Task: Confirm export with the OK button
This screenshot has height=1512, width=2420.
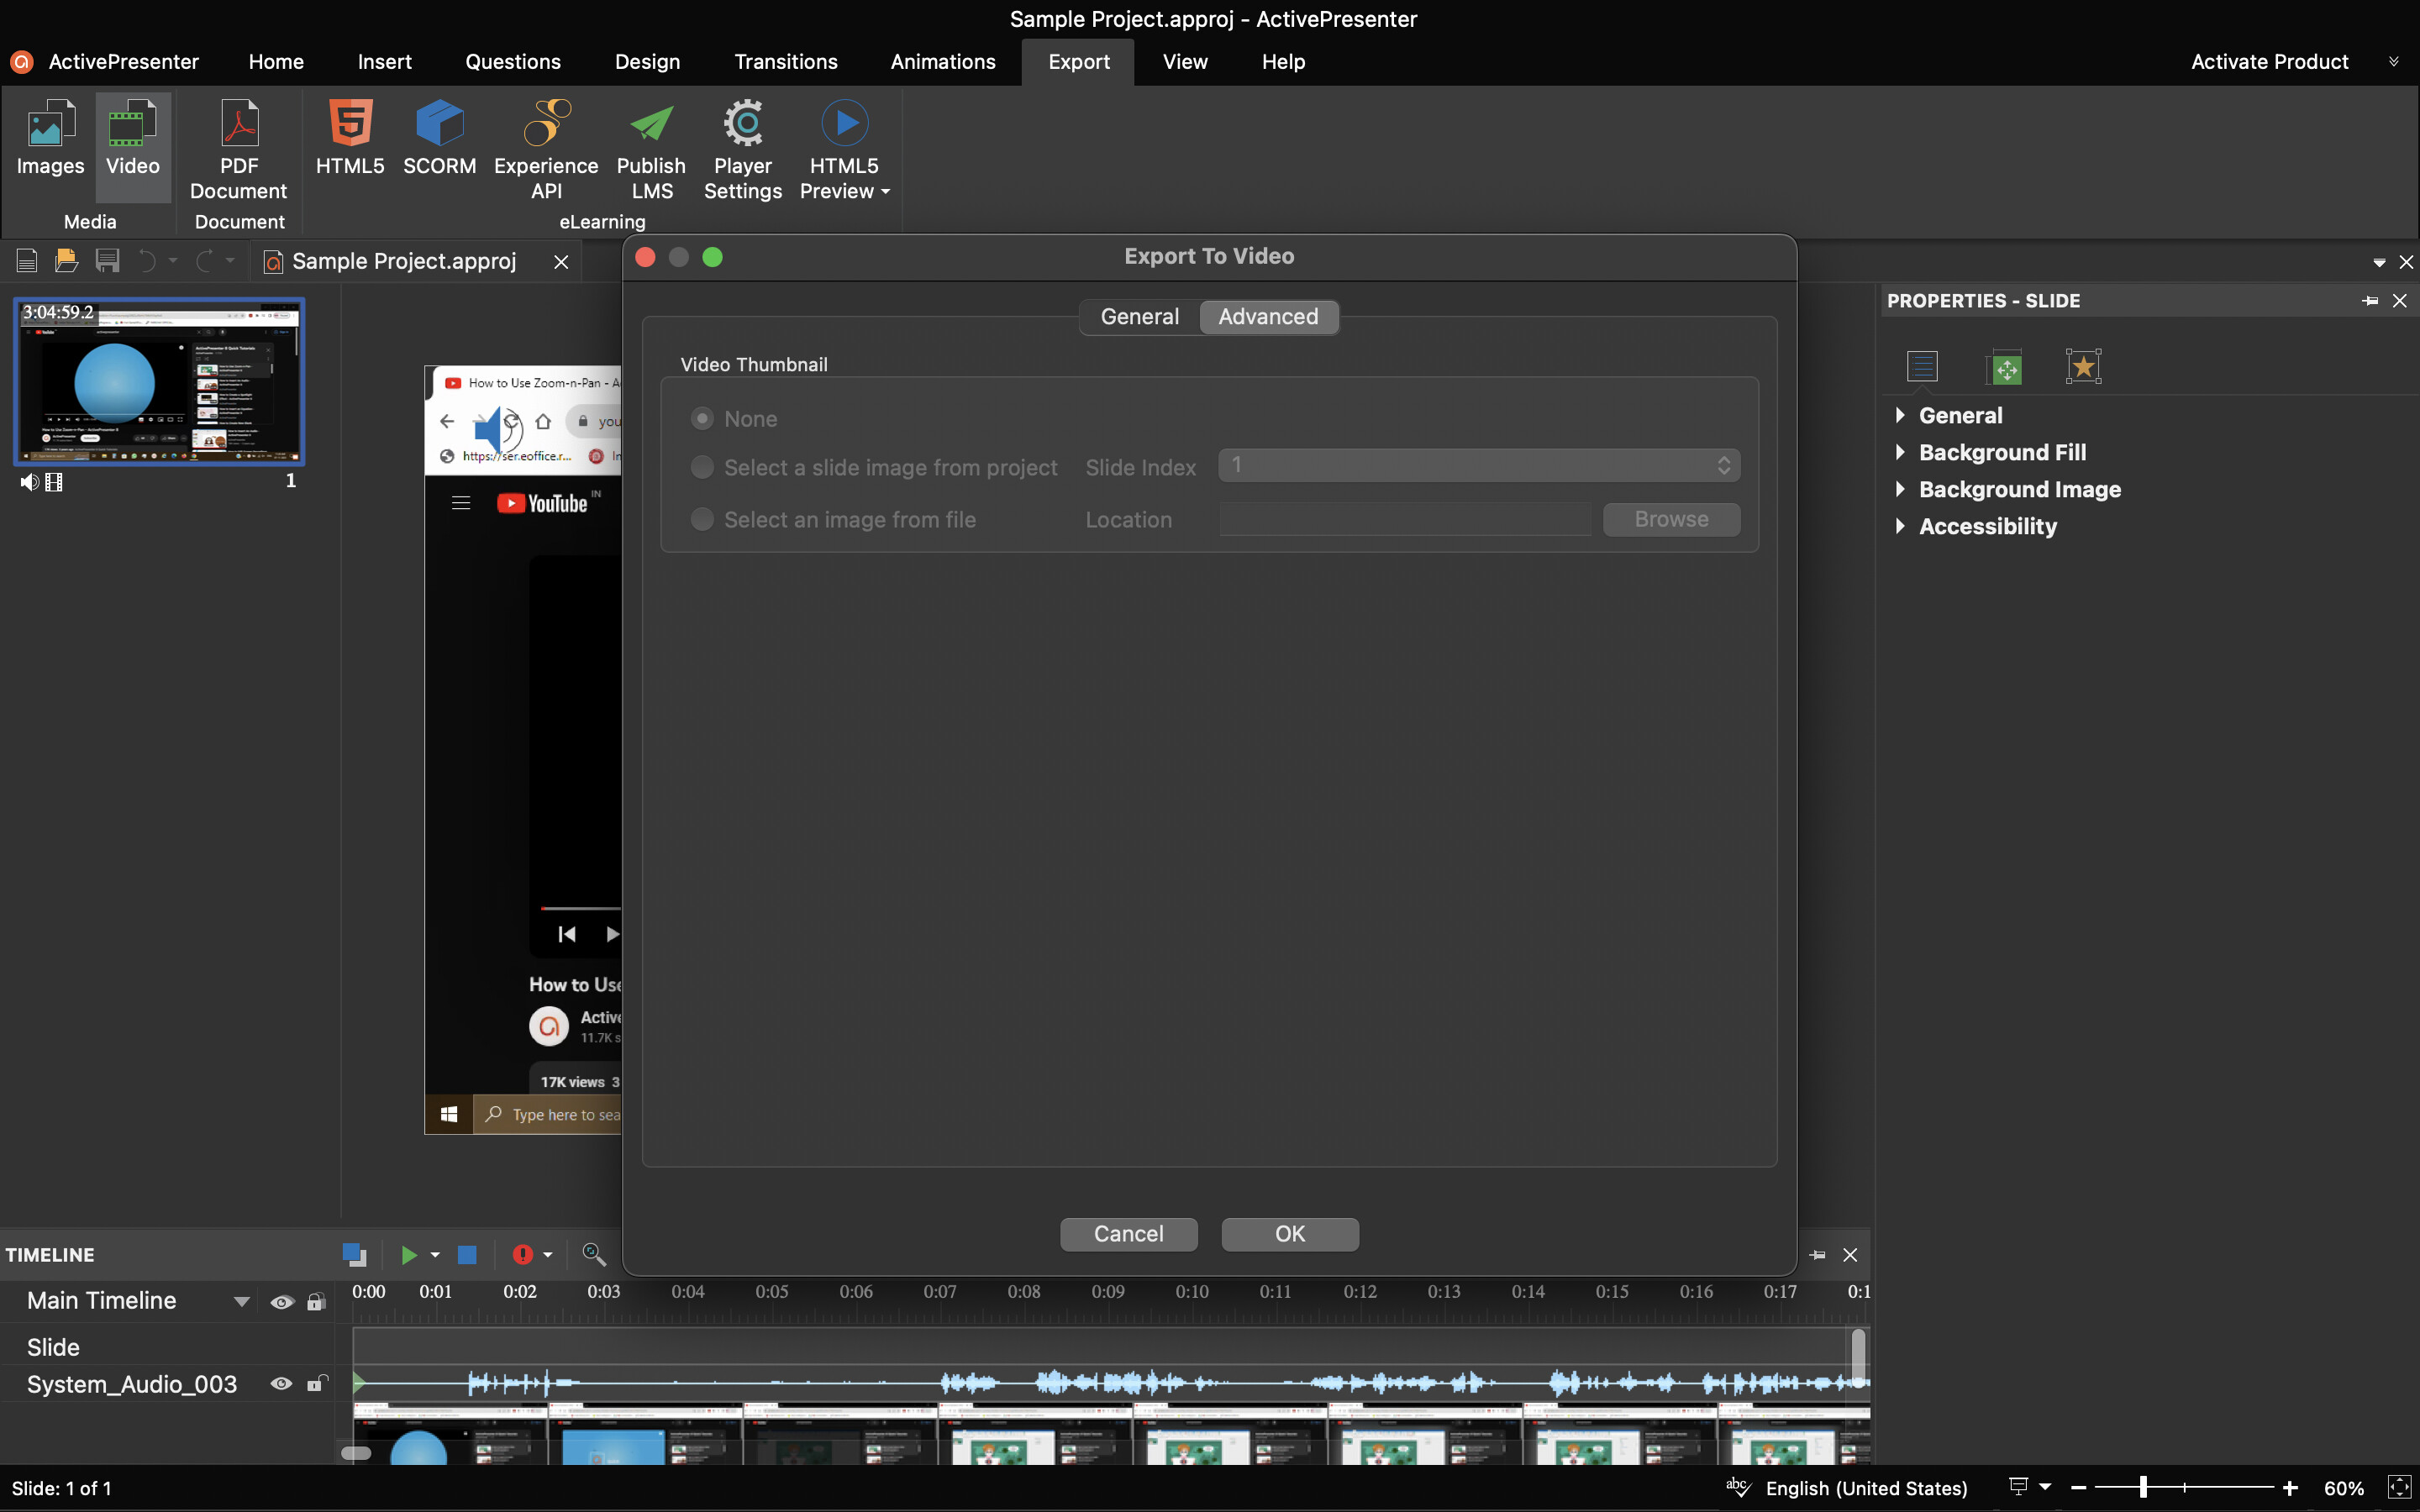Action: pos(1289,1234)
